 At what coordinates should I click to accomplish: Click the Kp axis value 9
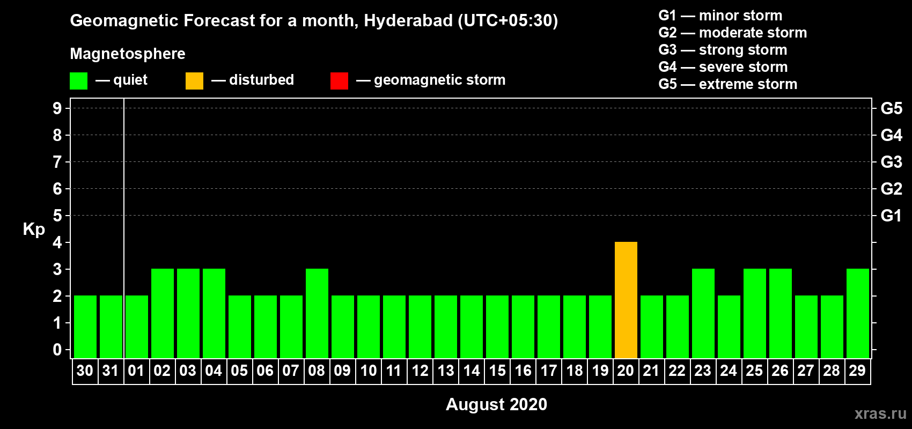pos(57,108)
